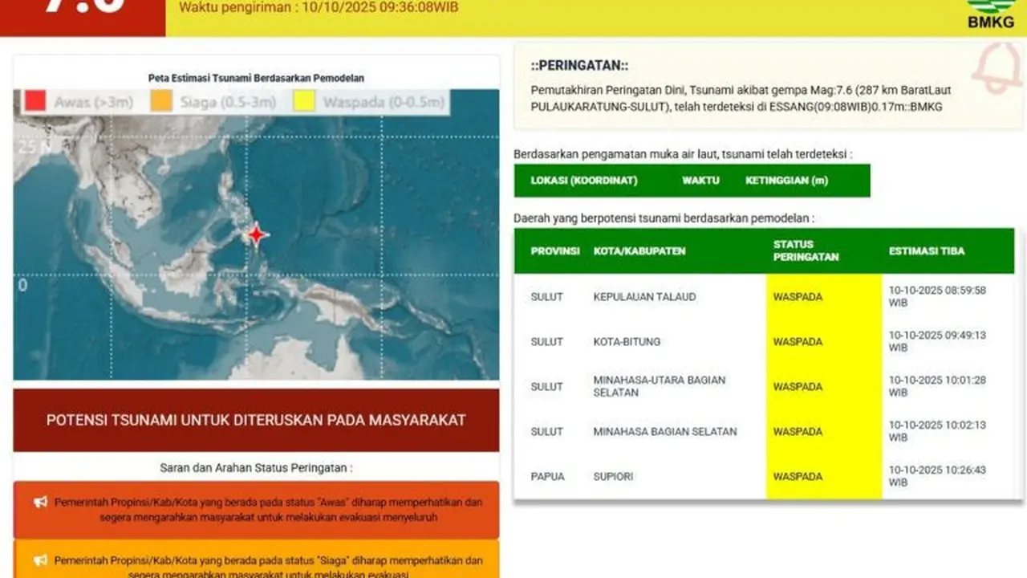Click the KETINGGIAN (m) header
Image resolution: width=1027 pixels, height=578 pixels.
786,181
